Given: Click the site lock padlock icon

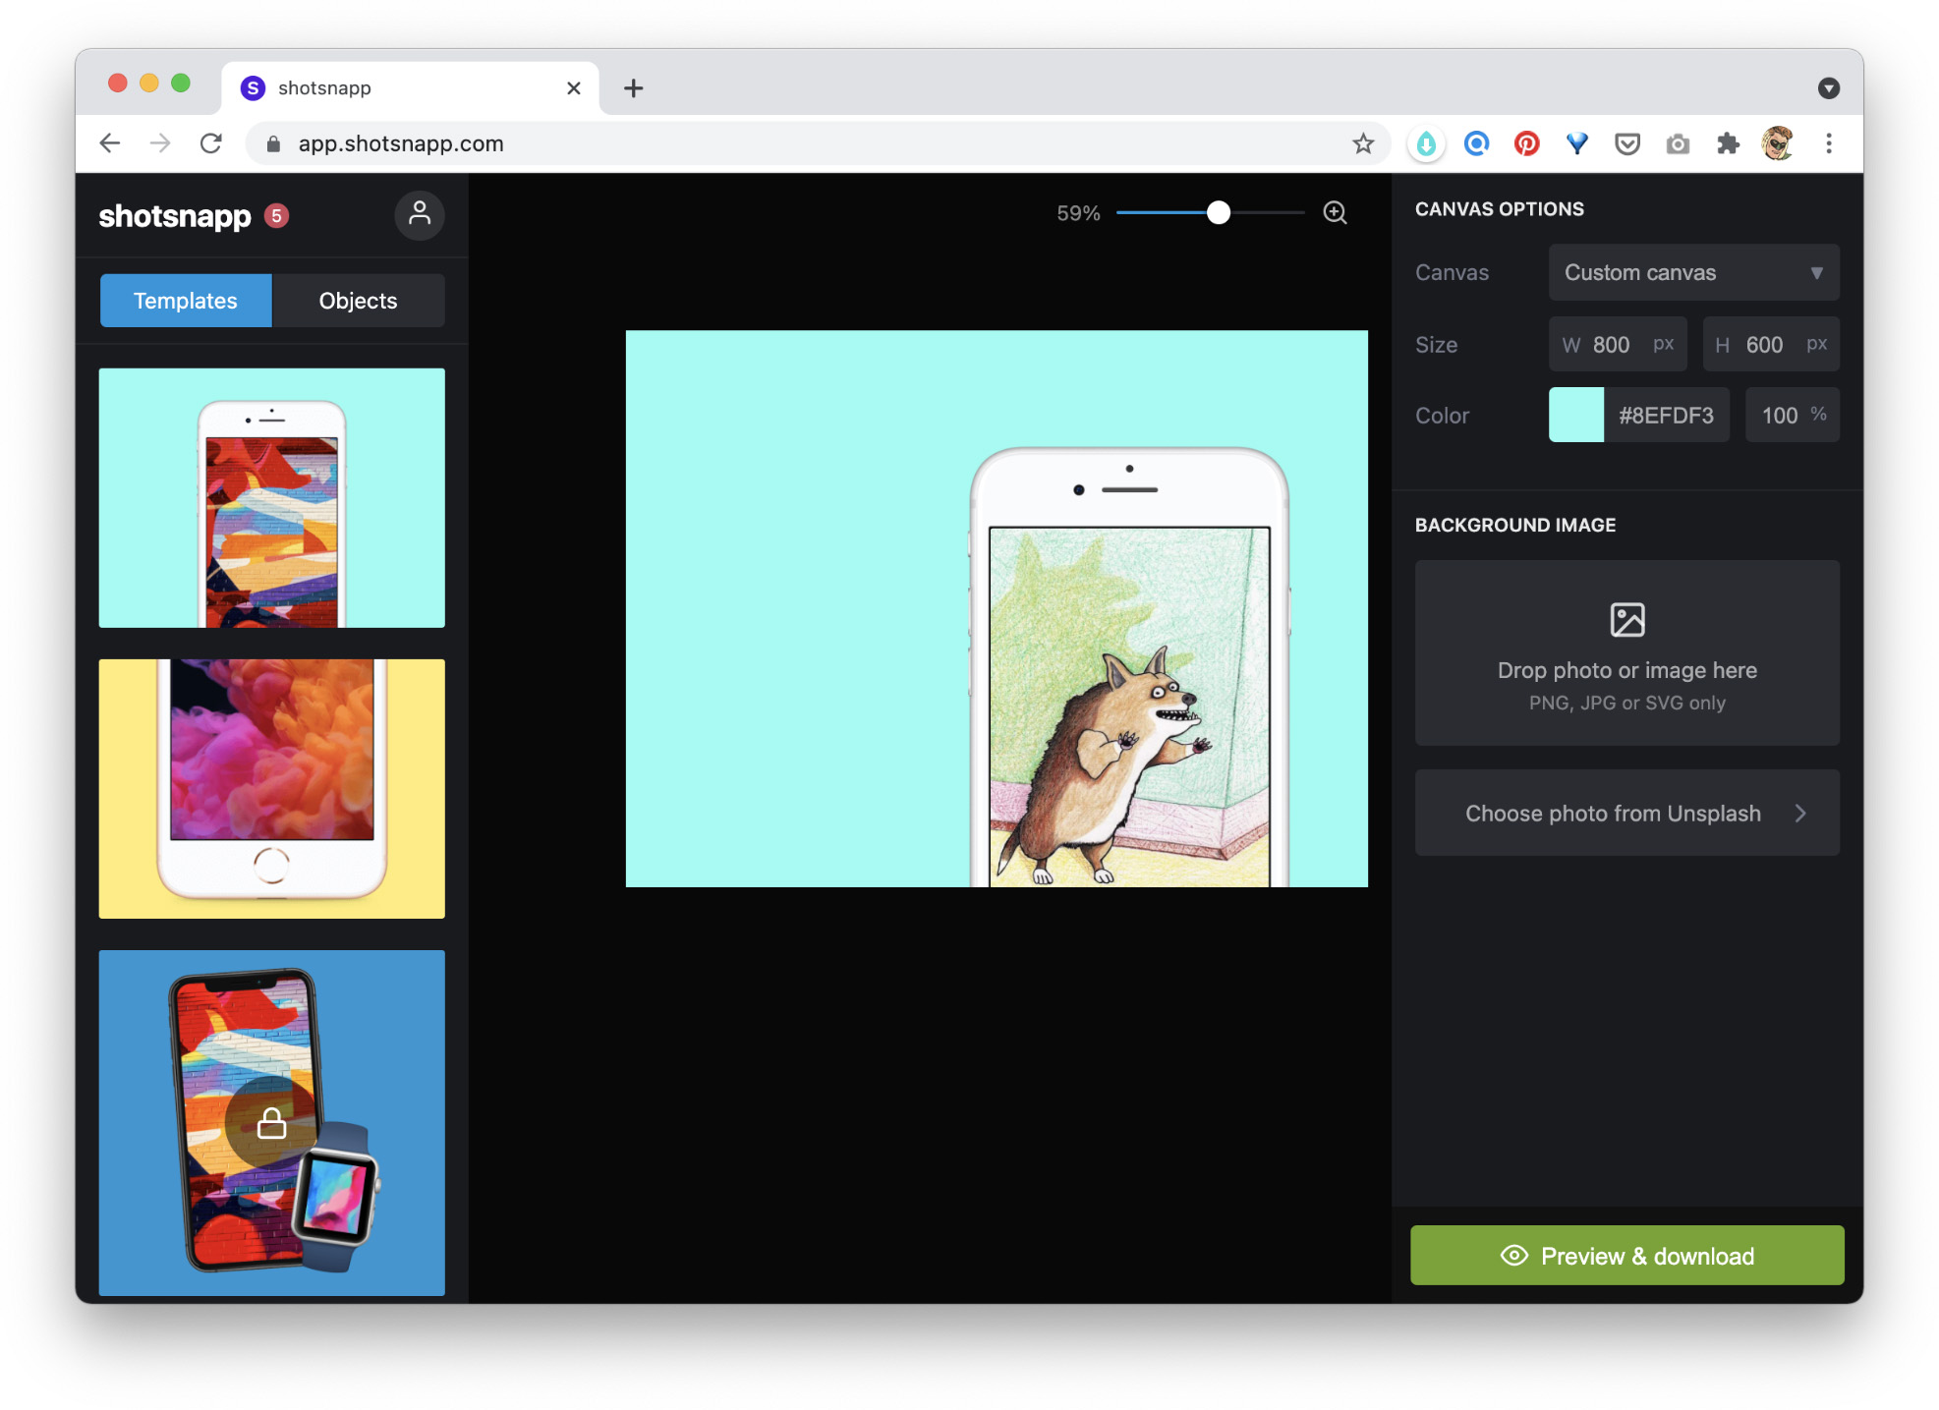Looking at the screenshot, I should (274, 144).
